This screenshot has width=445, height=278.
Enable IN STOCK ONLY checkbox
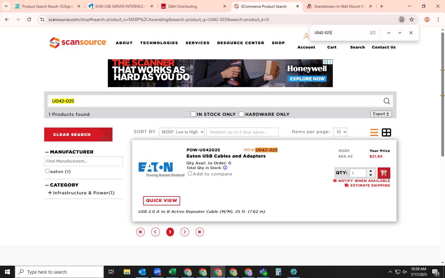pyautogui.click(x=193, y=114)
